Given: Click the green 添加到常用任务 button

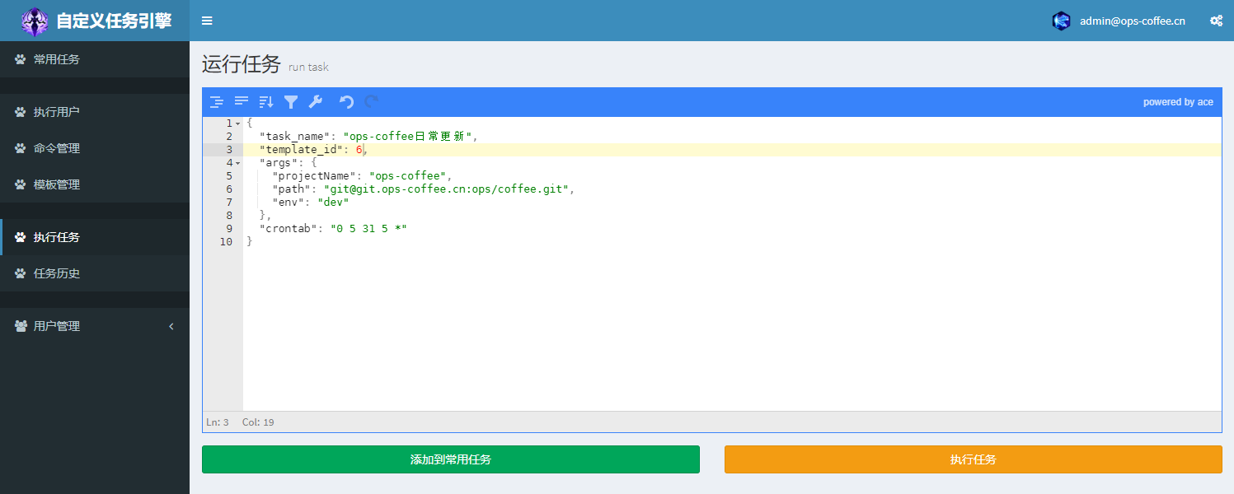Looking at the screenshot, I should [x=450, y=459].
